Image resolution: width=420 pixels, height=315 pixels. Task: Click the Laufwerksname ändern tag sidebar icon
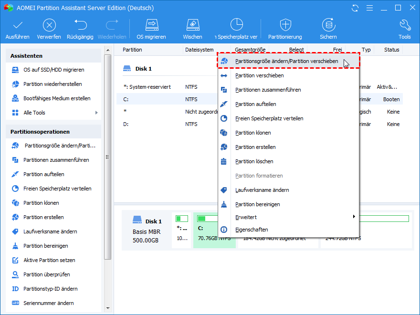[x=15, y=231]
